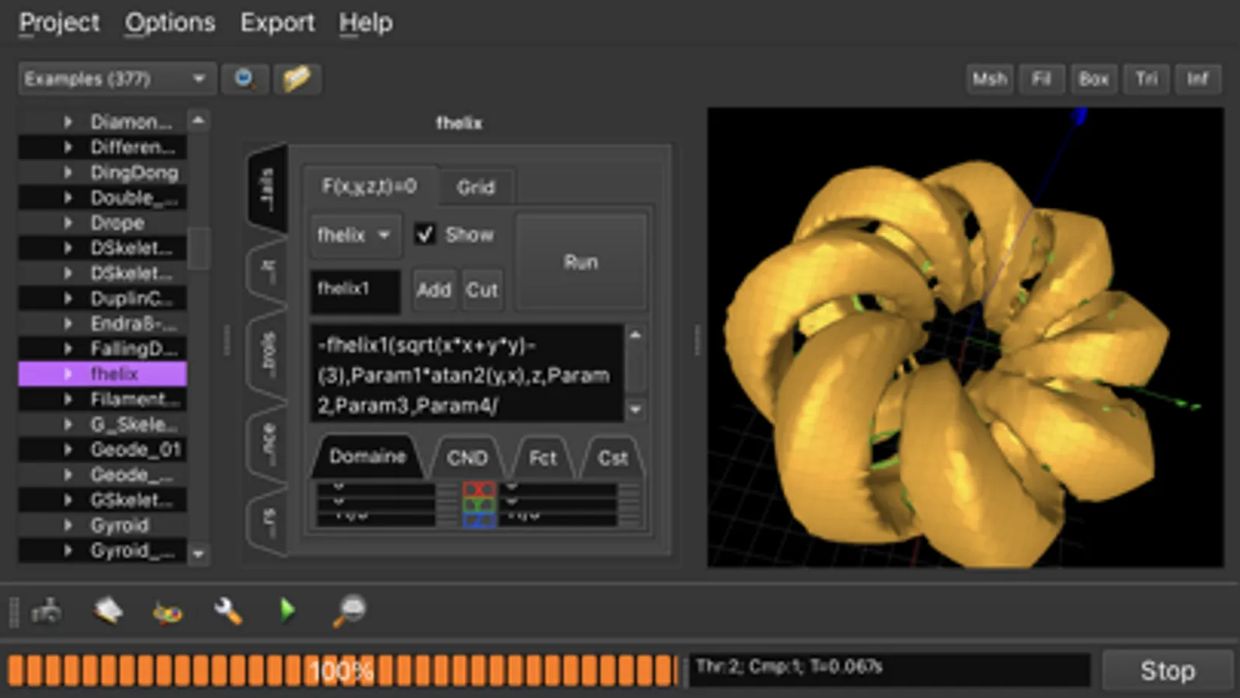The height and width of the screenshot is (698, 1240).
Task: Click inside the fhelix1 formula text box
Action: pyautogui.click(x=468, y=374)
